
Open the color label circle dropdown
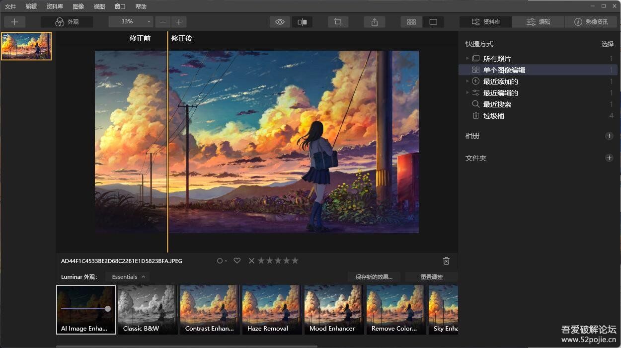click(222, 261)
